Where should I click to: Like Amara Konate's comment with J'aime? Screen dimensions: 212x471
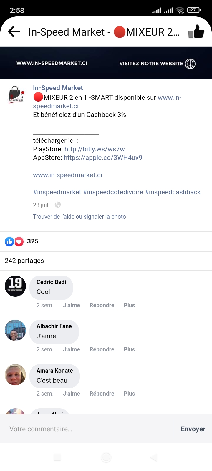72,394
